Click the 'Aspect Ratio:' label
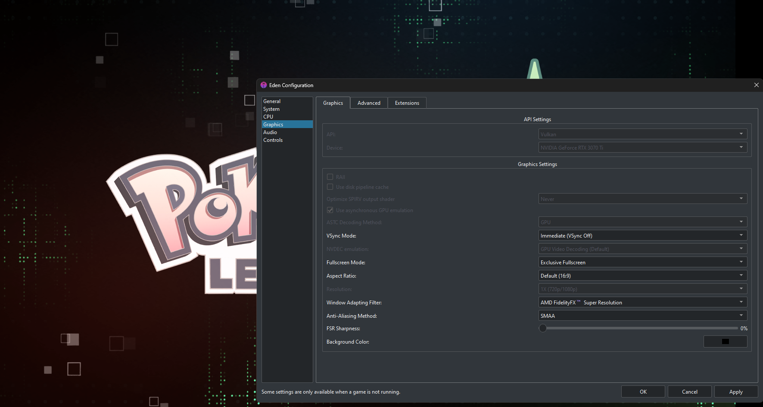The image size is (763, 407). coord(341,276)
